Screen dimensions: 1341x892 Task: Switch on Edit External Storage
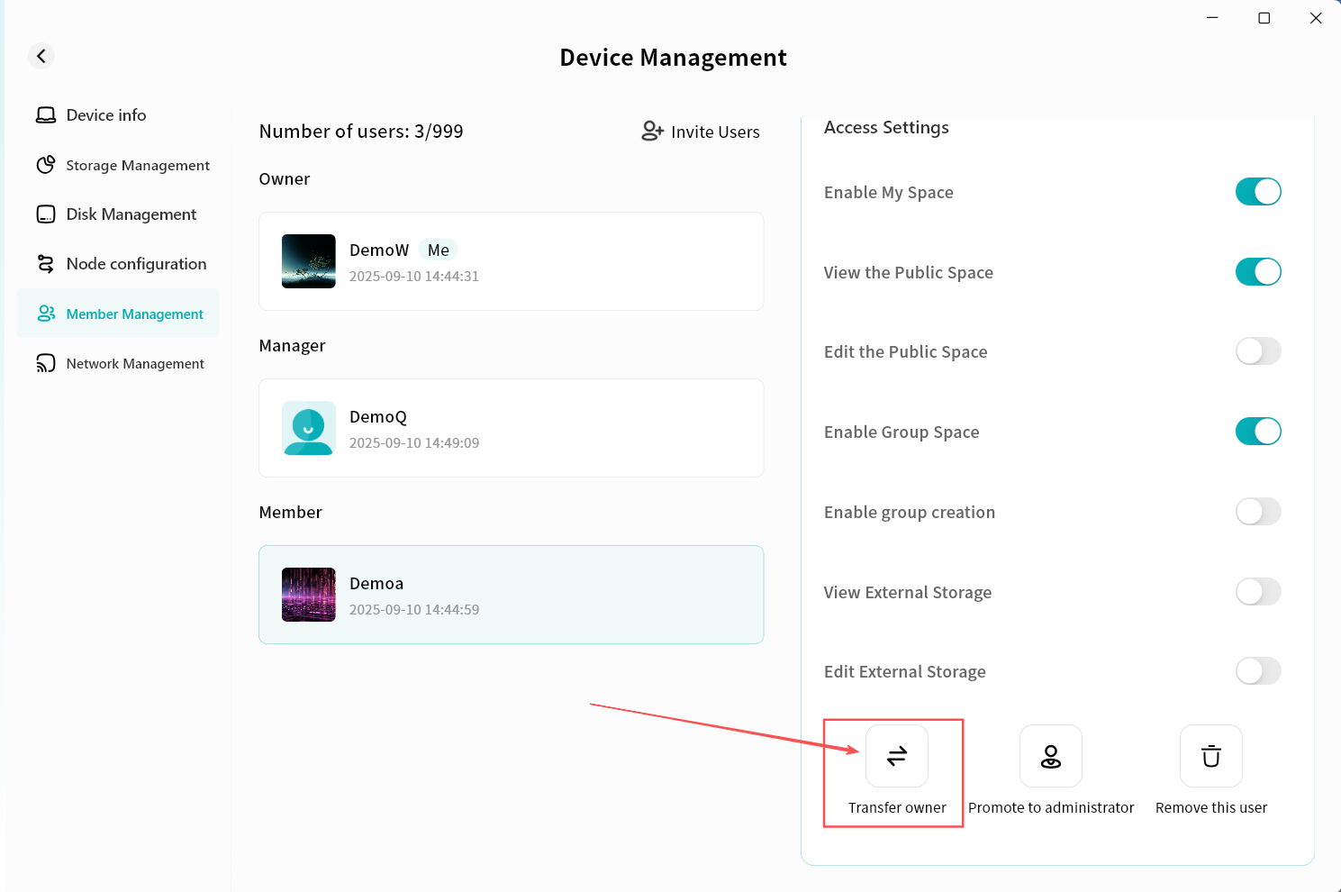point(1257,671)
